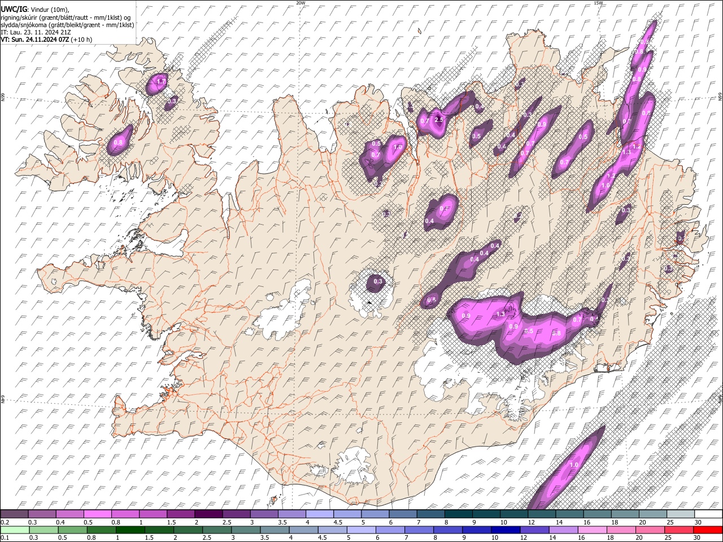Pick the 7 slate blue swatch, upper legend row
This screenshot has height=542, width=723.
coord(430,514)
